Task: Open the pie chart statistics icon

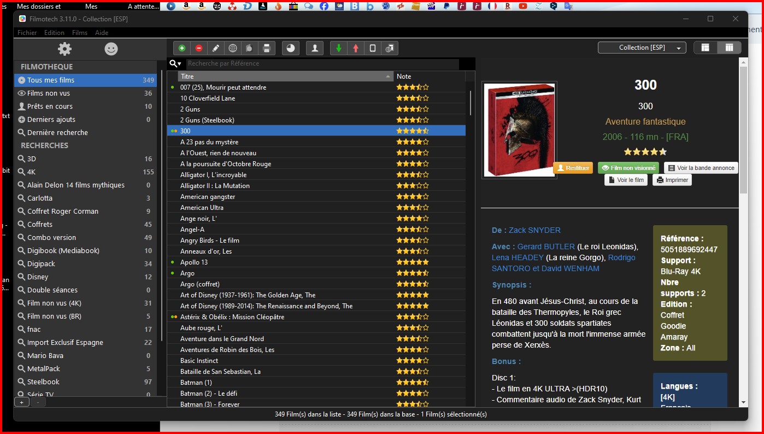Action: click(x=291, y=48)
